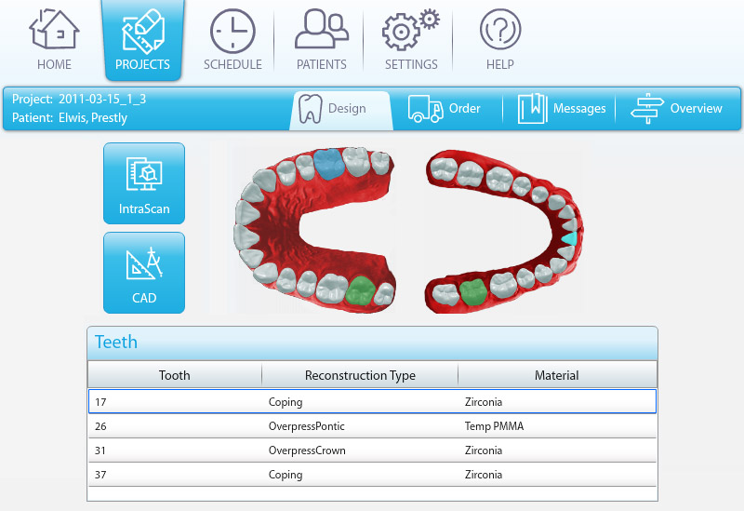Image resolution: width=744 pixels, height=511 pixels.
Task: Open the PROJECTS drafting icon
Action: (143, 32)
